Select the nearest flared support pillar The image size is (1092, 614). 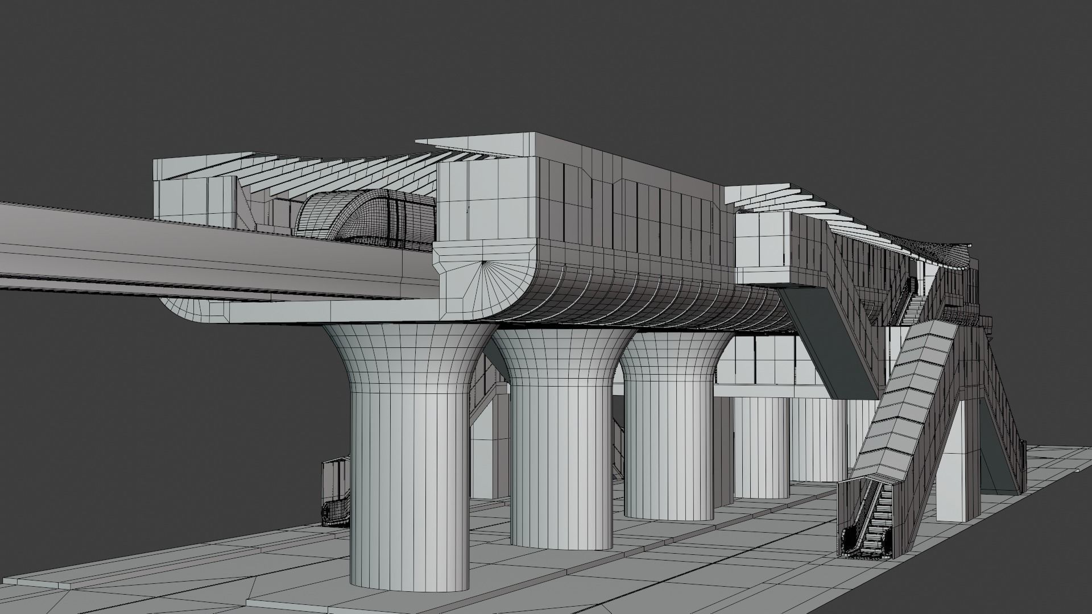point(411,458)
